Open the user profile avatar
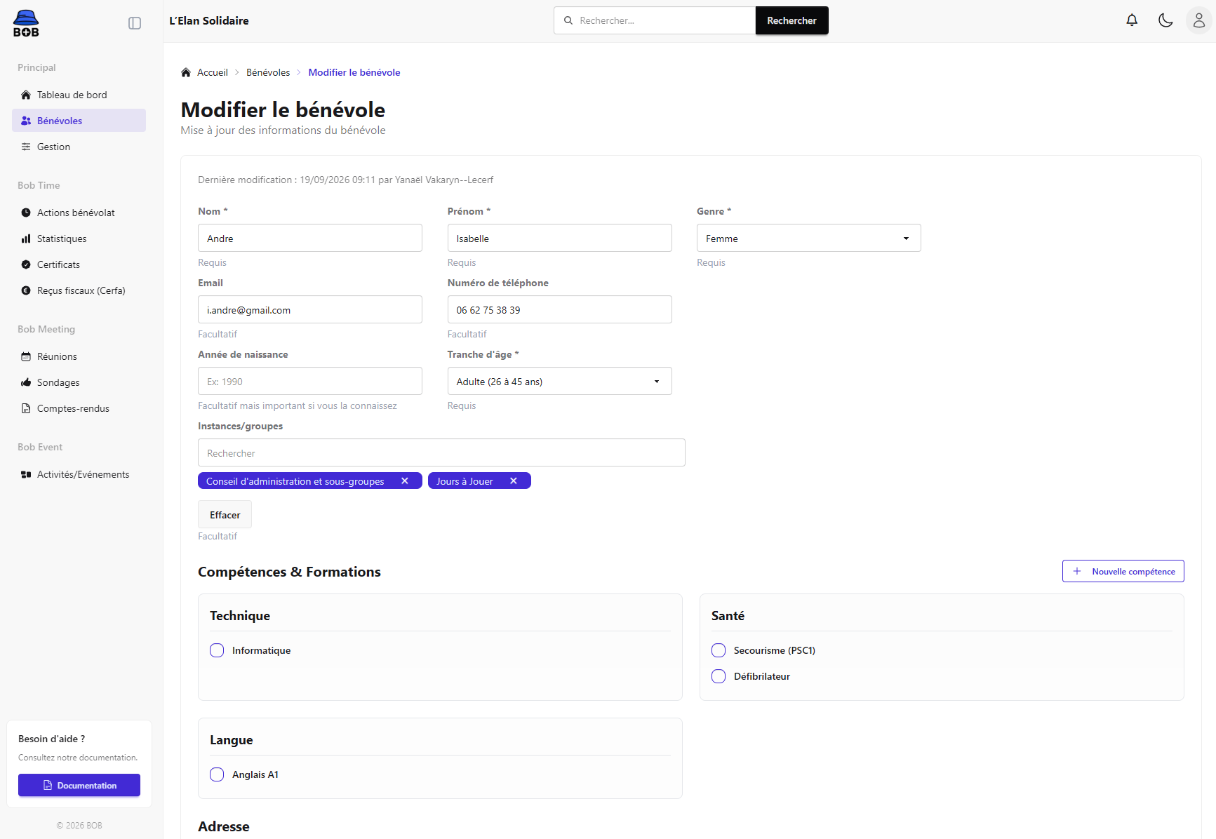1216x839 pixels. click(x=1199, y=20)
